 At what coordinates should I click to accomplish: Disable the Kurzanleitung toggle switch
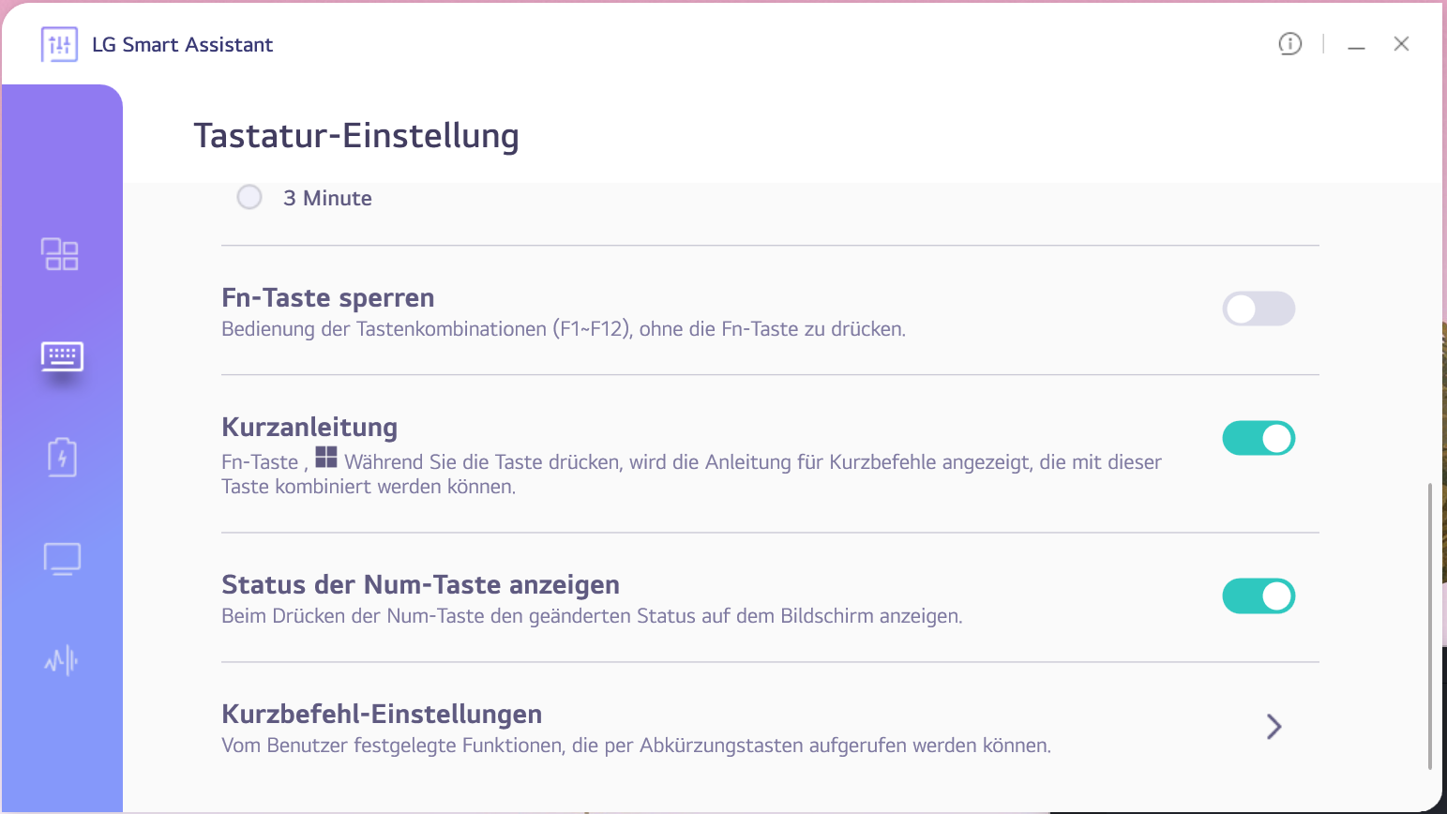click(1259, 438)
